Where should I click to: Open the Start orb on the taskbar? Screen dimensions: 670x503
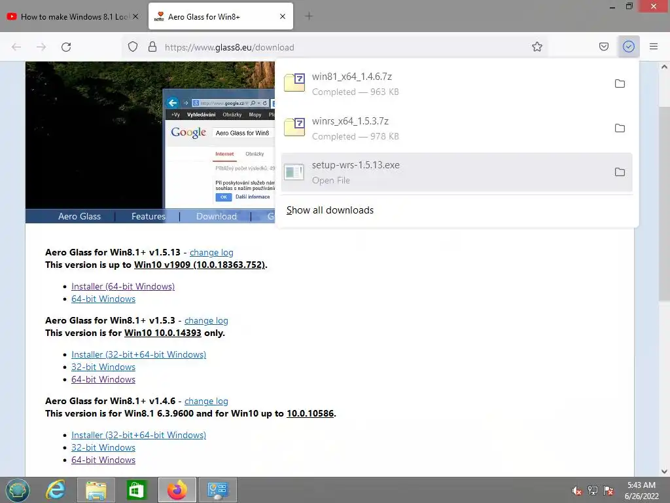[x=18, y=490]
